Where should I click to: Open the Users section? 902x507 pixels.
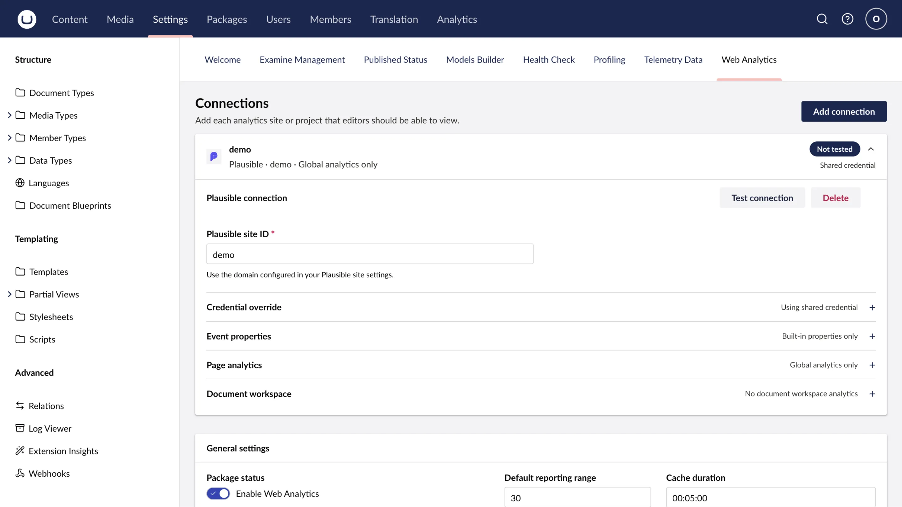click(x=278, y=19)
